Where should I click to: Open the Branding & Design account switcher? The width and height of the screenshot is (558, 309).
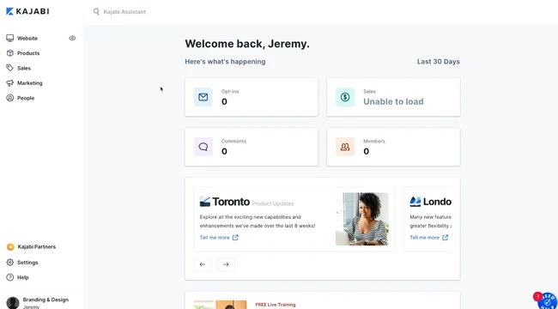click(42, 301)
